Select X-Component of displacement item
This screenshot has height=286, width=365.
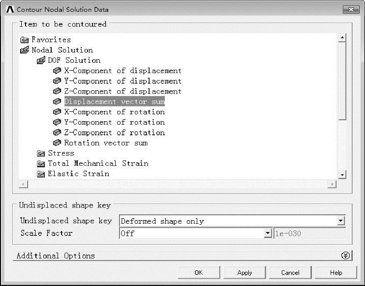coord(122,71)
